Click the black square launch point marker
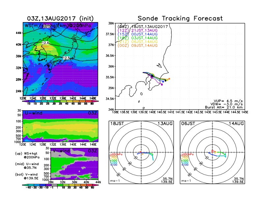 152,76
